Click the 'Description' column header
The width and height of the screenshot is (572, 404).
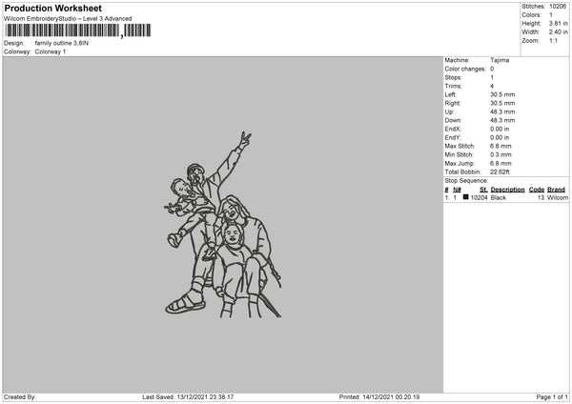click(x=507, y=190)
